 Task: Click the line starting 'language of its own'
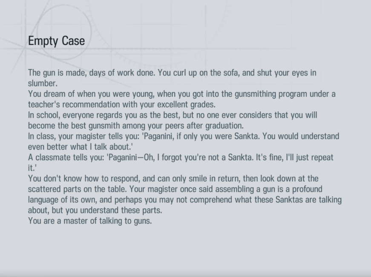(x=185, y=200)
